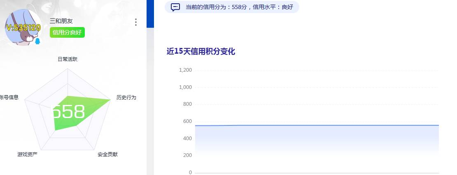This screenshot has width=457, height=175.
Task: Click the 600 y-axis label
Action: point(188,121)
